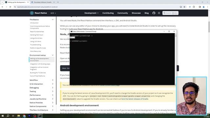Viewport: 210px width, 118px height.
Task: Select the Setting up the development tab
Action: click(17, 2)
